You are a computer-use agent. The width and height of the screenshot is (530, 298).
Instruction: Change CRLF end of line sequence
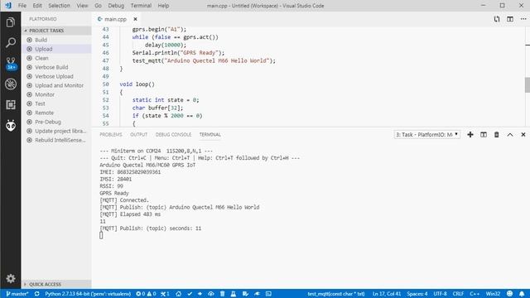pyautogui.click(x=458, y=294)
